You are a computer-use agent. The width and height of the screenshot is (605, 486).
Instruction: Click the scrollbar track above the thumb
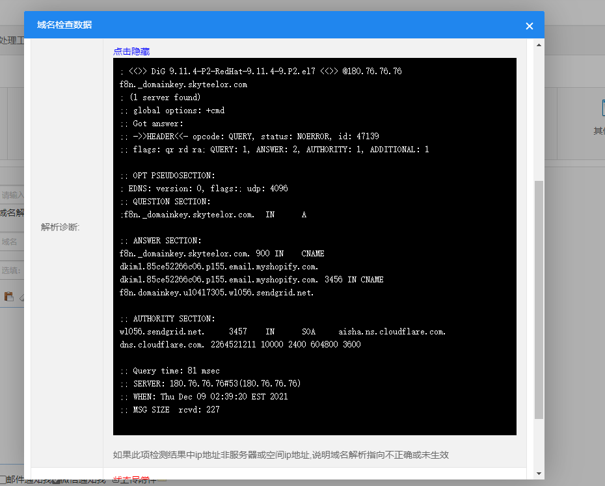tap(539, 111)
